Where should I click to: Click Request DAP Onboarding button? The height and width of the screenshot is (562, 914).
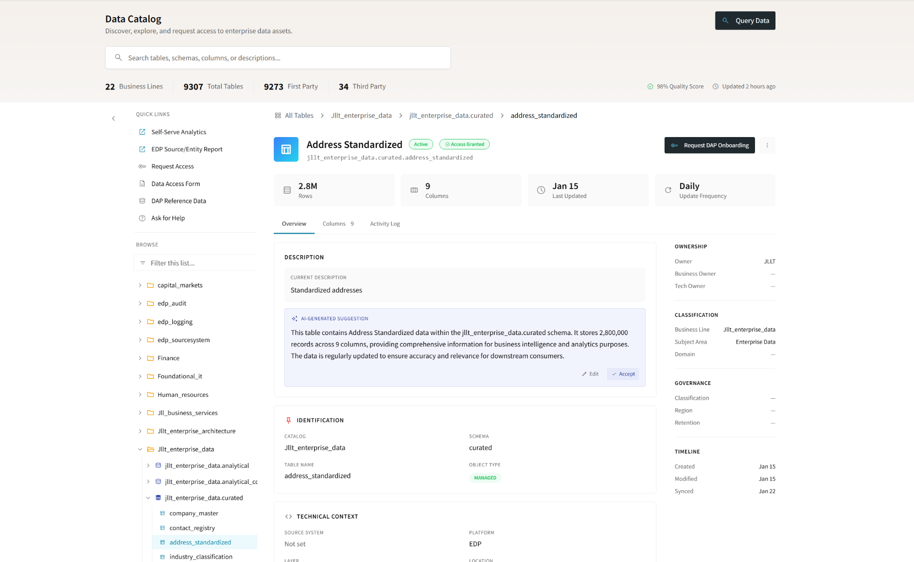709,145
